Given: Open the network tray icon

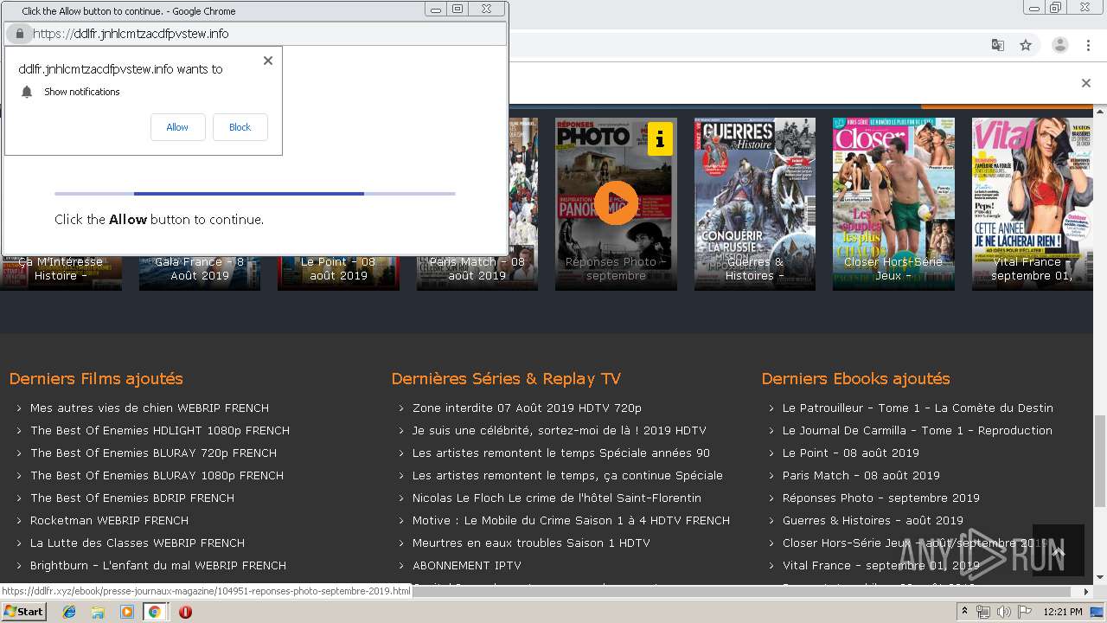Looking at the screenshot, I should tap(982, 612).
